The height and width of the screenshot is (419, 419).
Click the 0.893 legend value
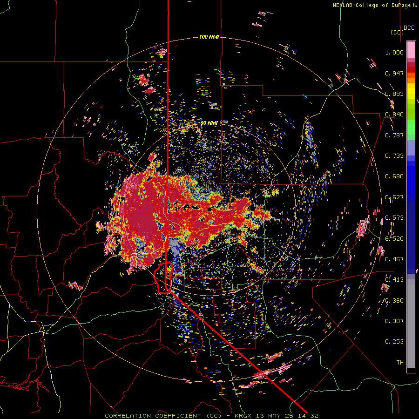coord(394,94)
